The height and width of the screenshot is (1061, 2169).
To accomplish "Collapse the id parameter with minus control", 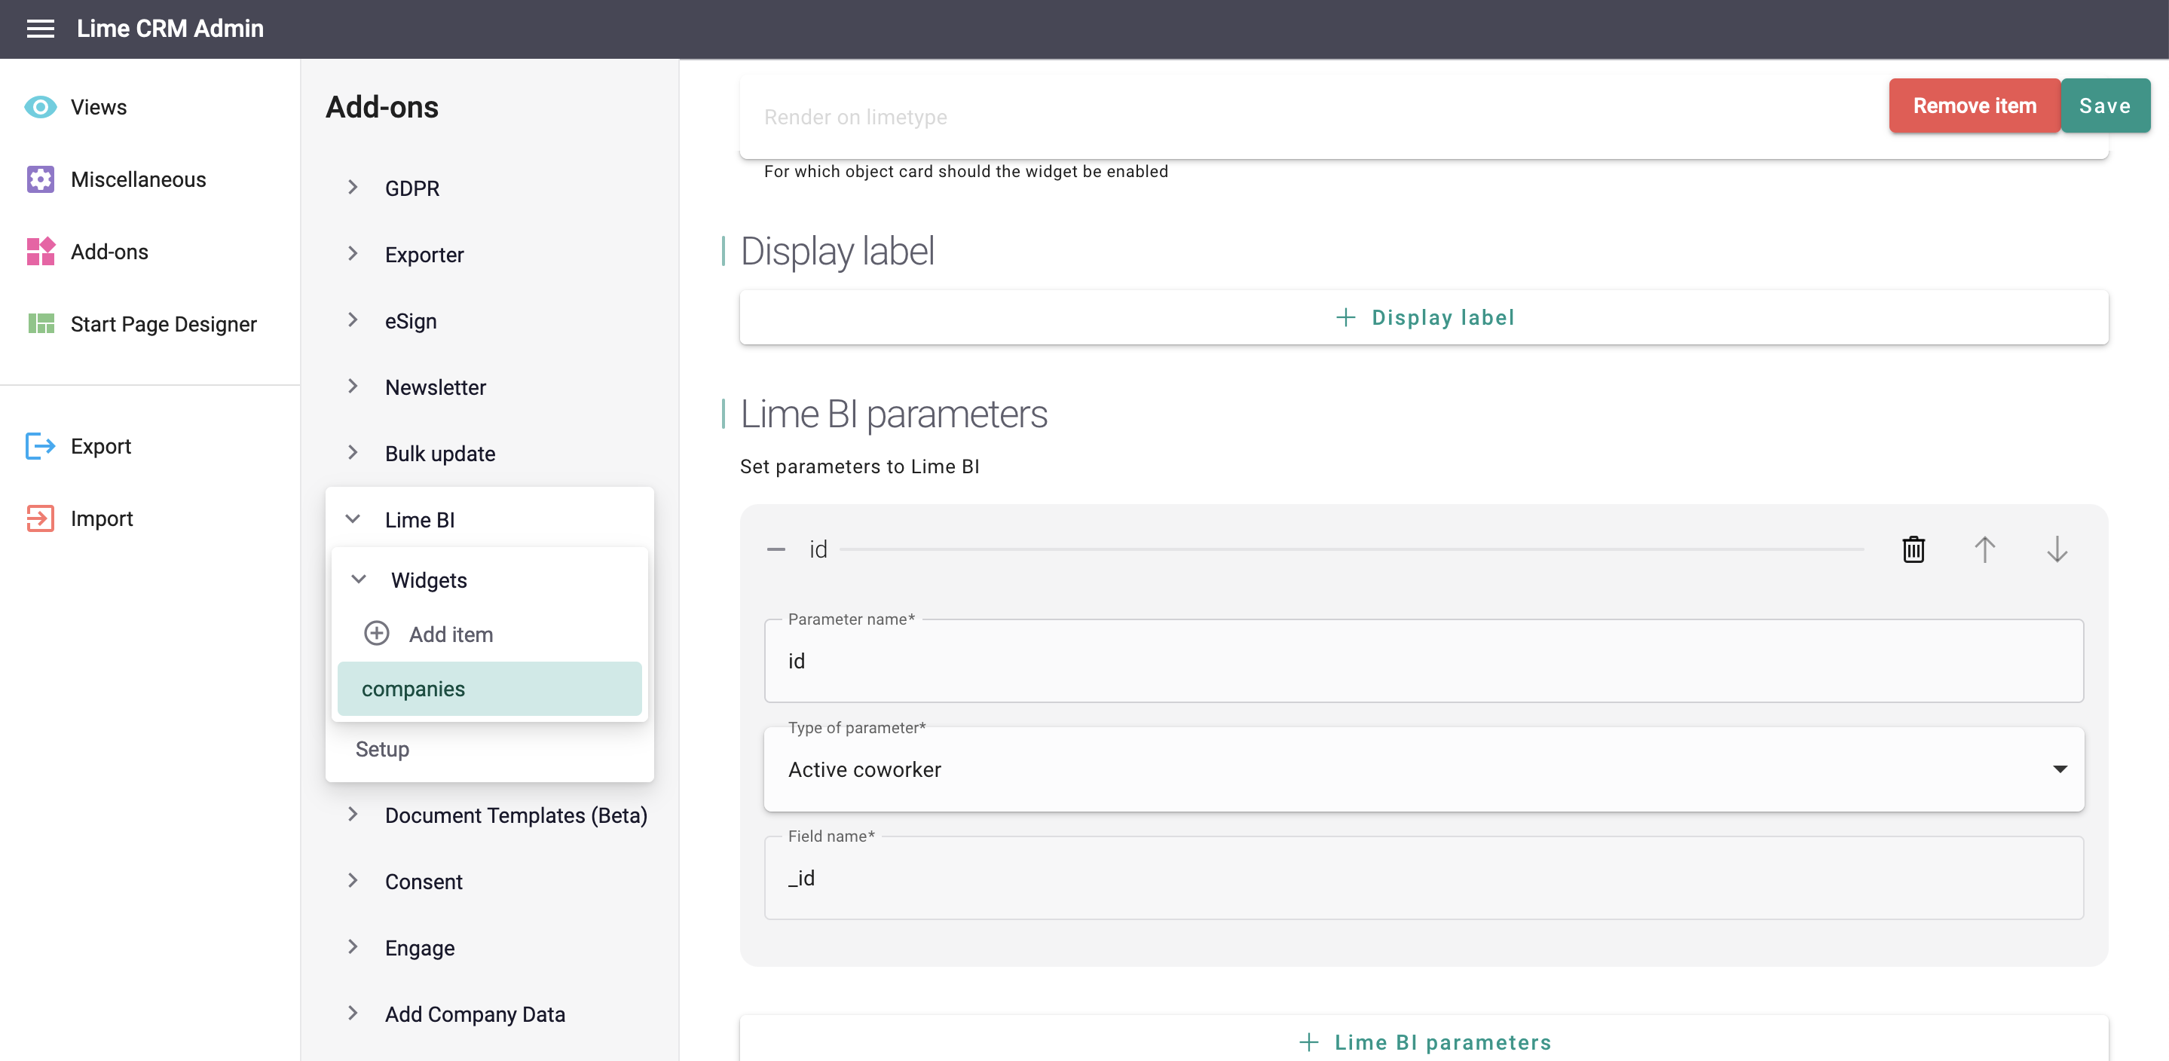I will (776, 548).
